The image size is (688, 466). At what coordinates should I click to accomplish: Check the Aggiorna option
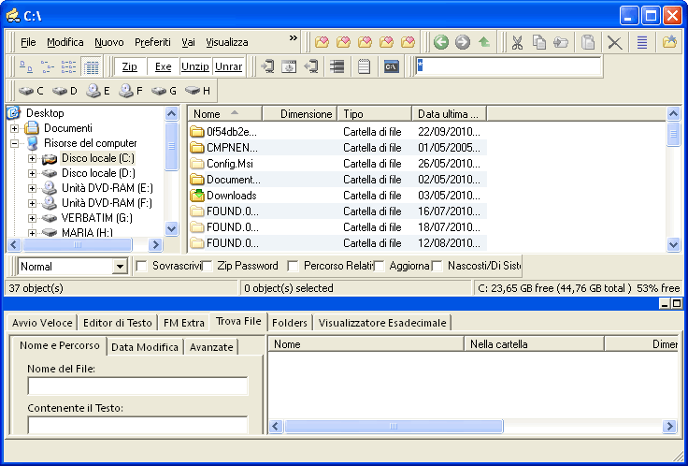pyautogui.click(x=380, y=267)
